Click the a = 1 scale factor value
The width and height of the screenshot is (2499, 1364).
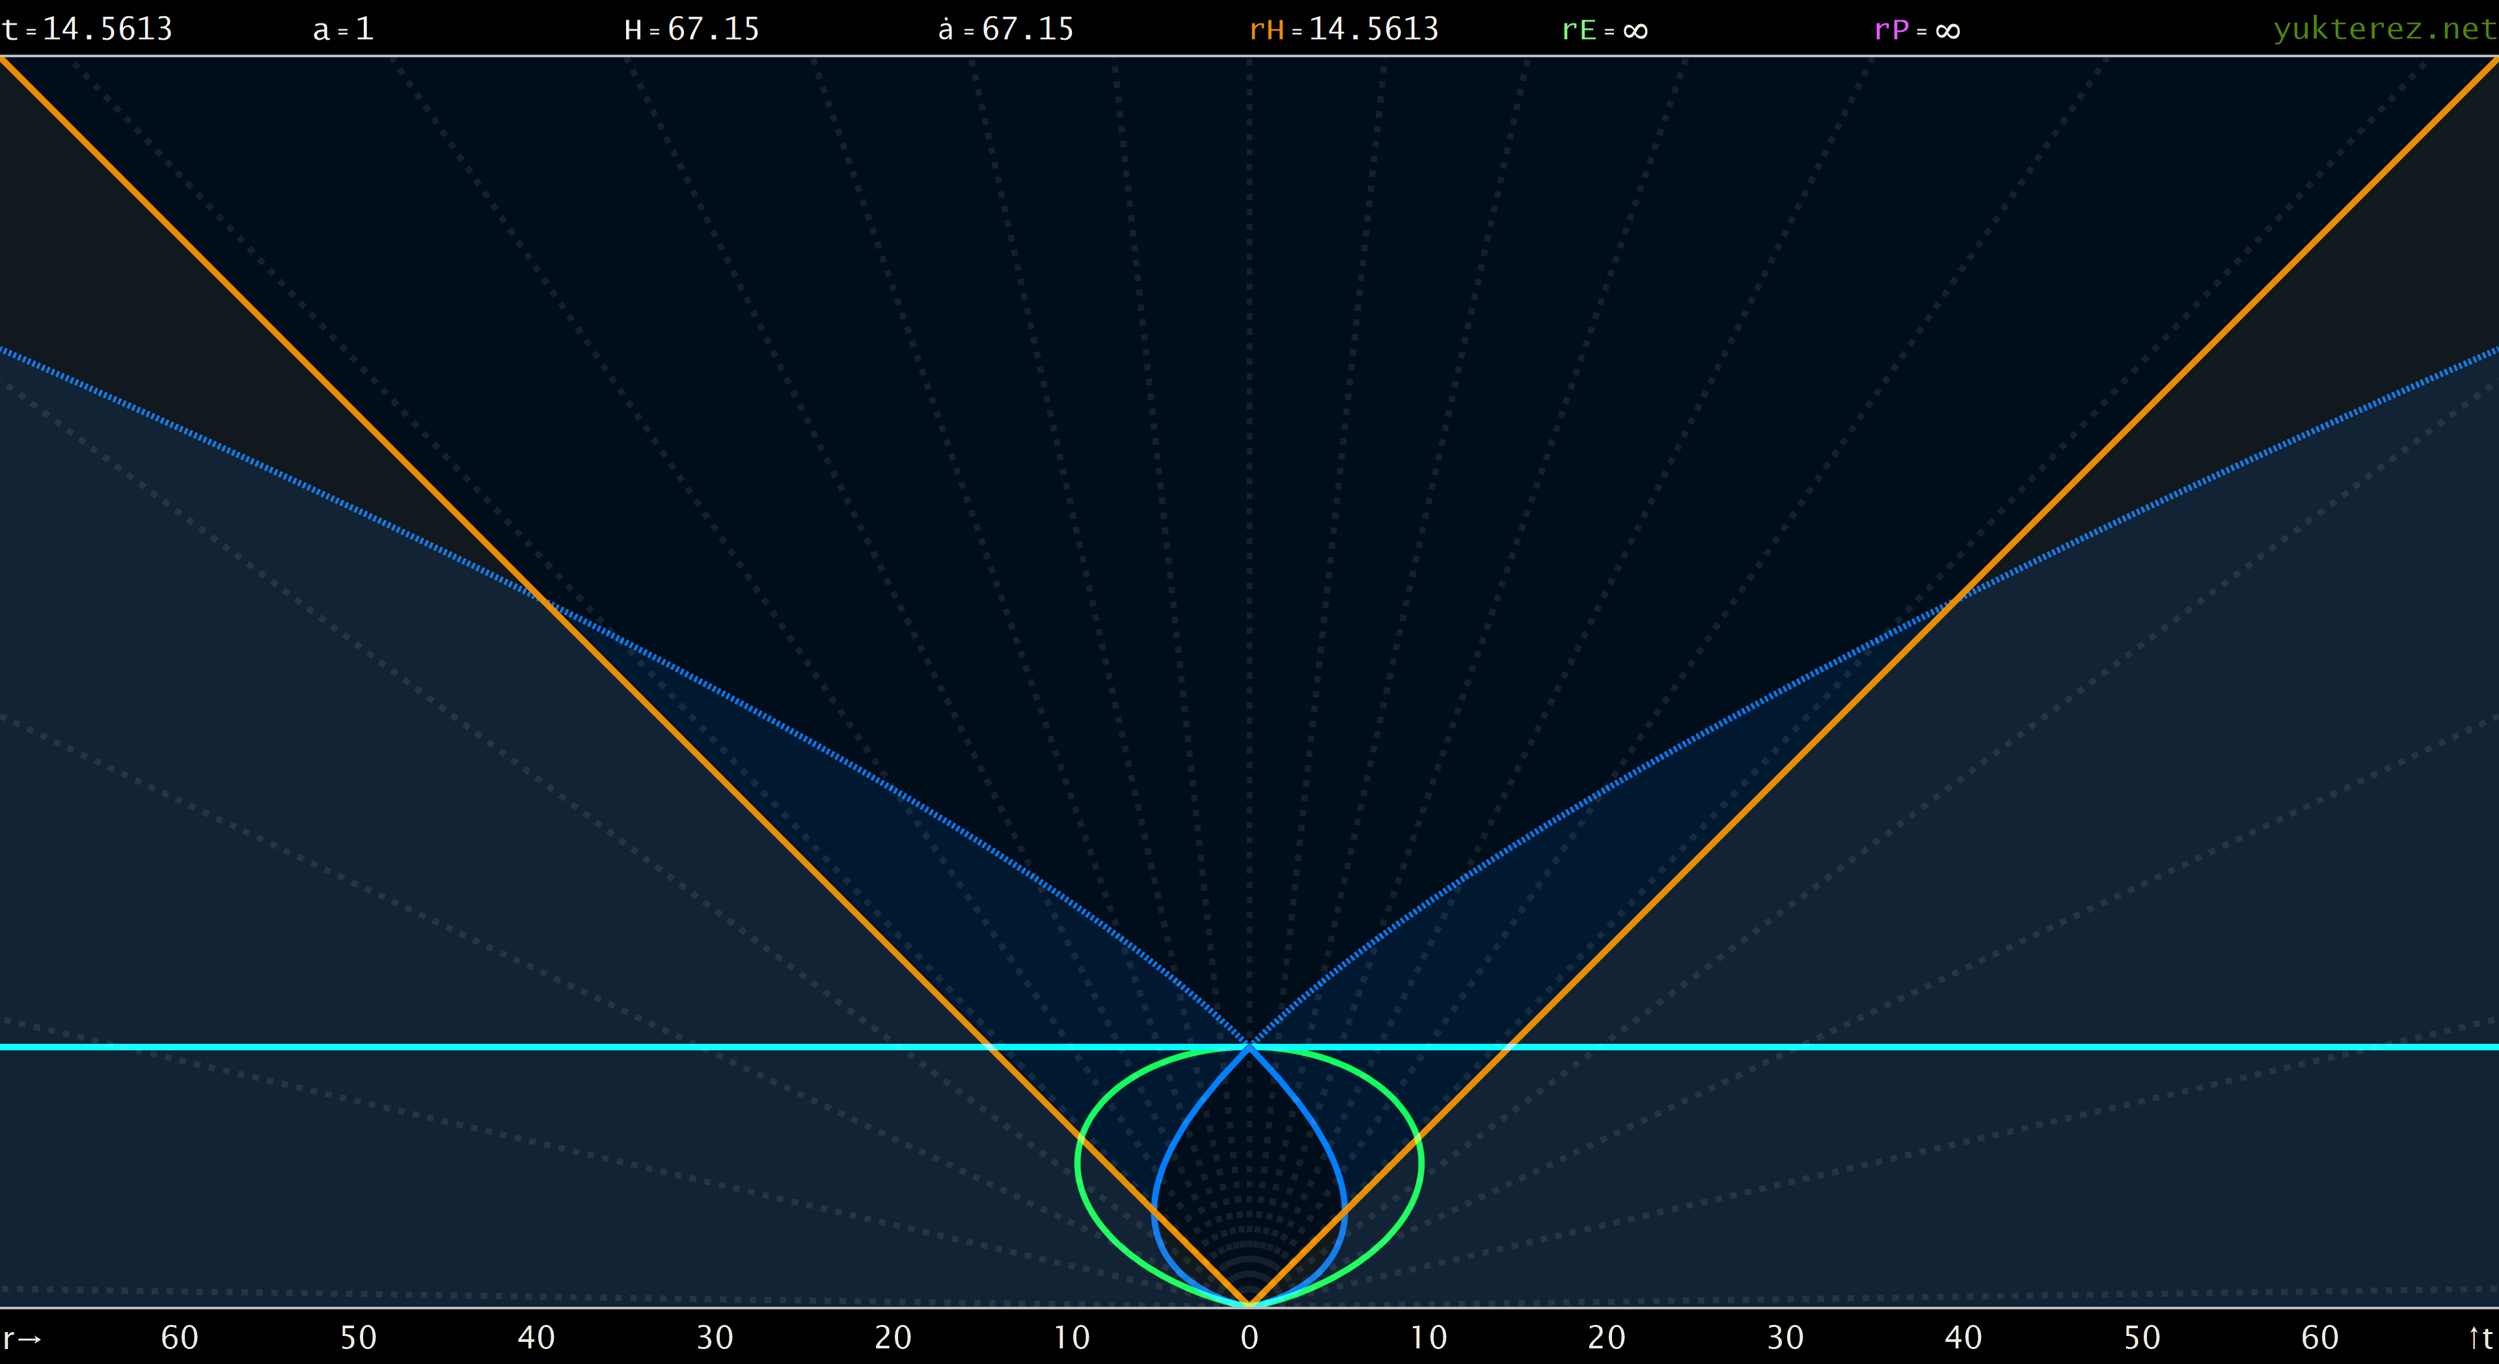coord(344,29)
